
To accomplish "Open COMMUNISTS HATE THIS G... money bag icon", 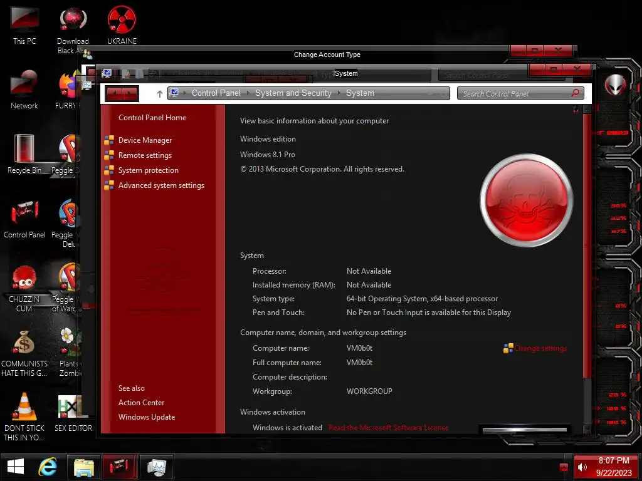I will point(24,352).
